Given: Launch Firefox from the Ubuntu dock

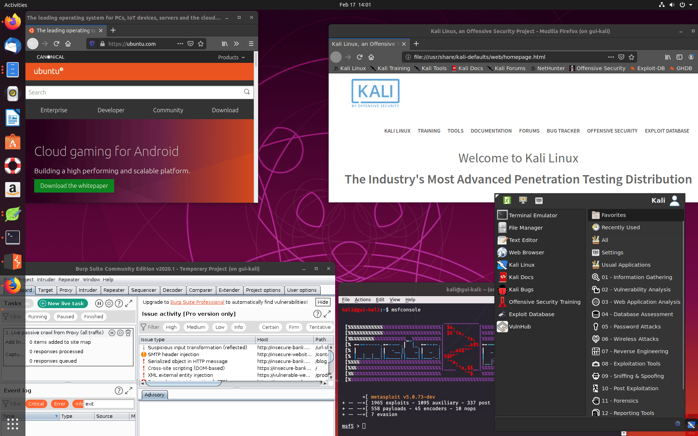Looking at the screenshot, I should [x=12, y=21].
